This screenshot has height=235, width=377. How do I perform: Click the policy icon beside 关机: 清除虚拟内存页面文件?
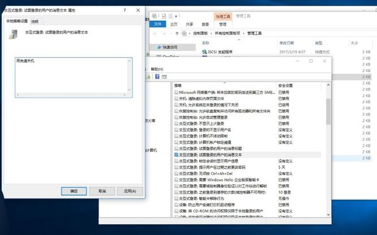(176, 98)
